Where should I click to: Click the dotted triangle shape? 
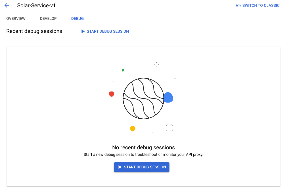pyautogui.click(x=112, y=114)
